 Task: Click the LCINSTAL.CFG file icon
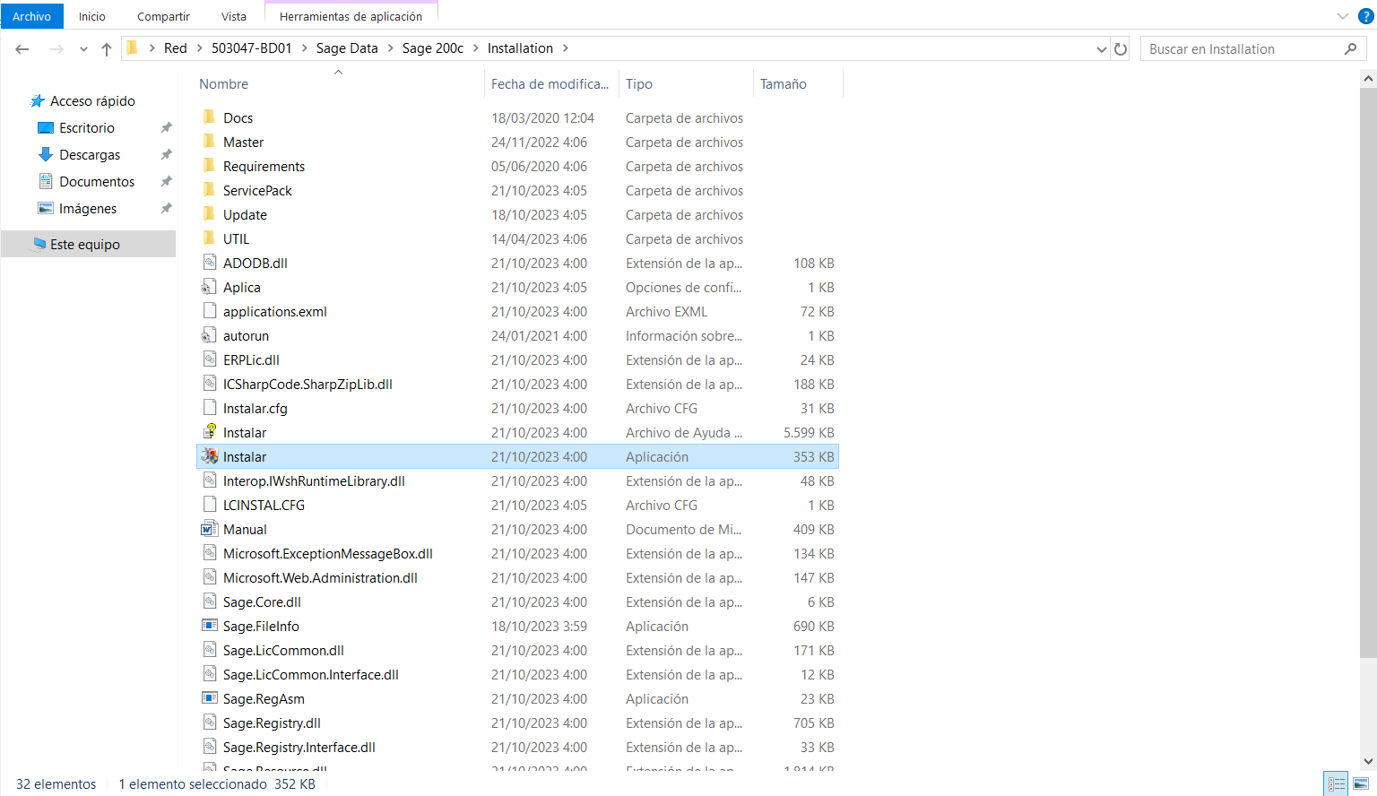click(209, 505)
